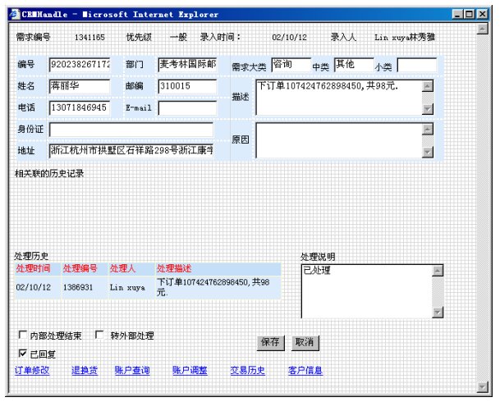Open the 订单修改 link
Image resolution: width=500 pixels, height=402 pixels.
[32, 371]
